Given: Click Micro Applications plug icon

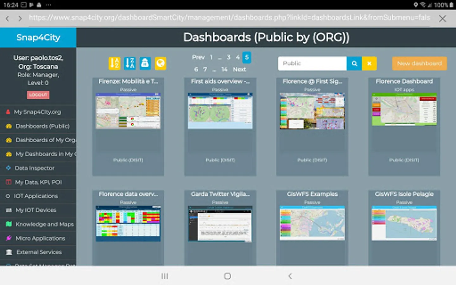Looking at the screenshot, I should tap(9, 238).
